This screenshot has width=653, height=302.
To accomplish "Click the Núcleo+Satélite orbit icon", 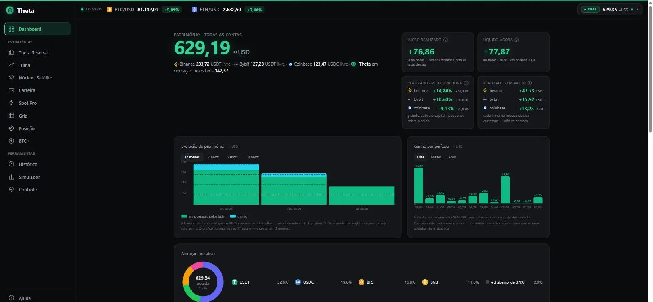I will click(x=11, y=78).
